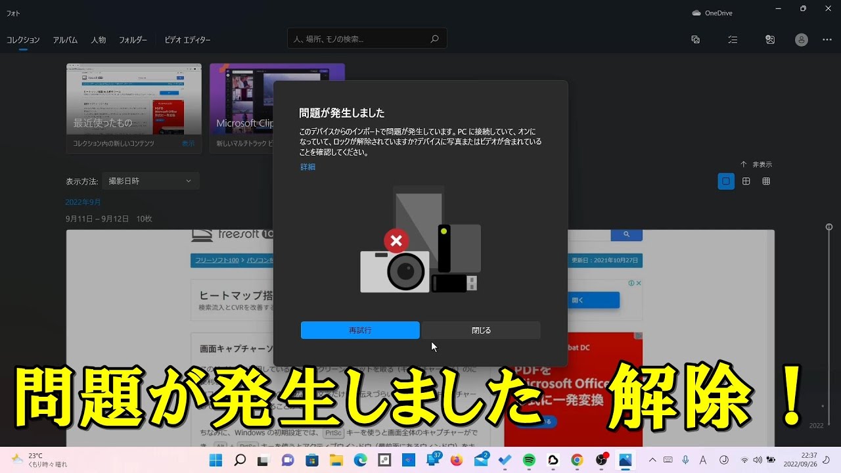Click the search magnifier icon
Screen dimensions: 841x473
434,39
